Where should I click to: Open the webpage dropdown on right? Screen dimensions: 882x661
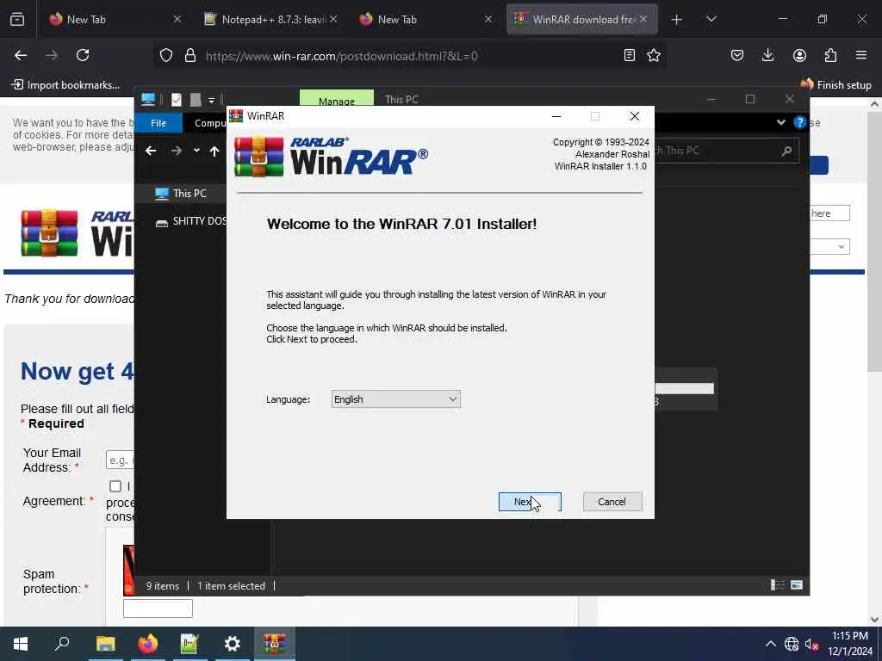pos(830,246)
